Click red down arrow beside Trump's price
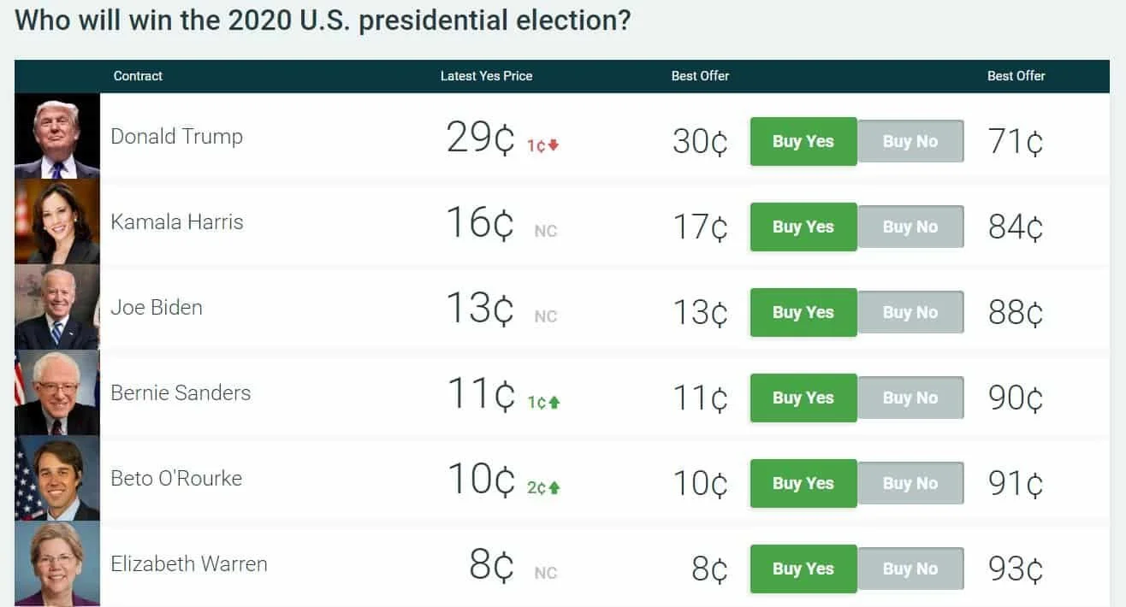This screenshot has width=1126, height=607. point(554,145)
